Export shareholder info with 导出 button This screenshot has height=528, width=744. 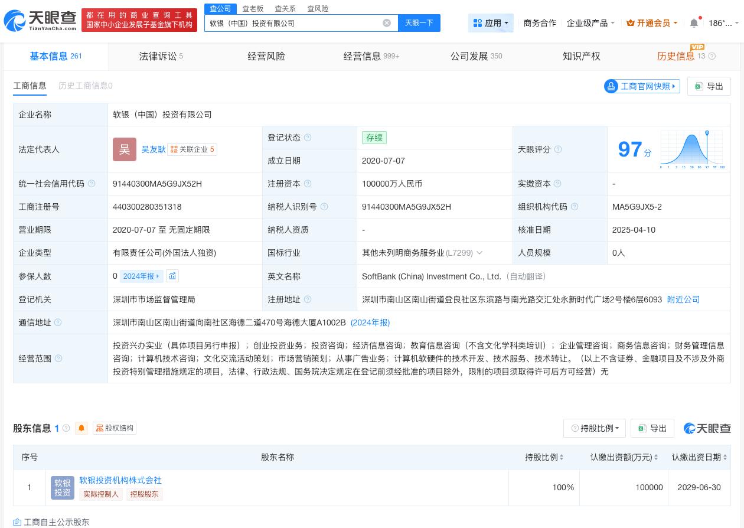tap(652, 428)
